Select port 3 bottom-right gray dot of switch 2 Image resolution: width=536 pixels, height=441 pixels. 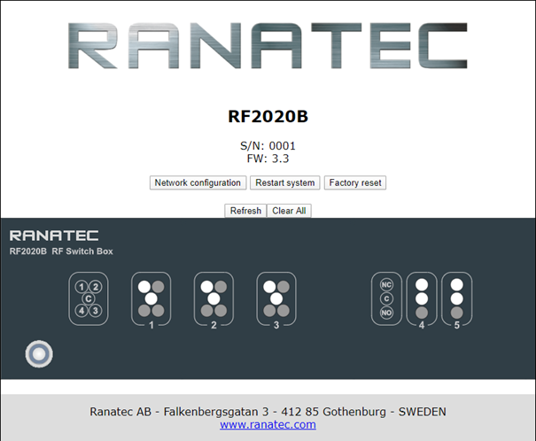click(221, 311)
